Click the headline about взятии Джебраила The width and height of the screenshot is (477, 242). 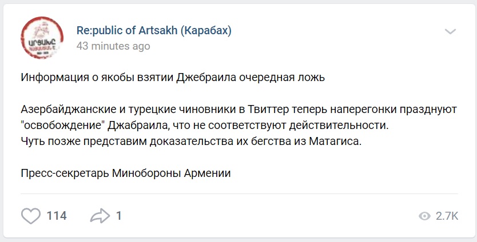point(173,78)
